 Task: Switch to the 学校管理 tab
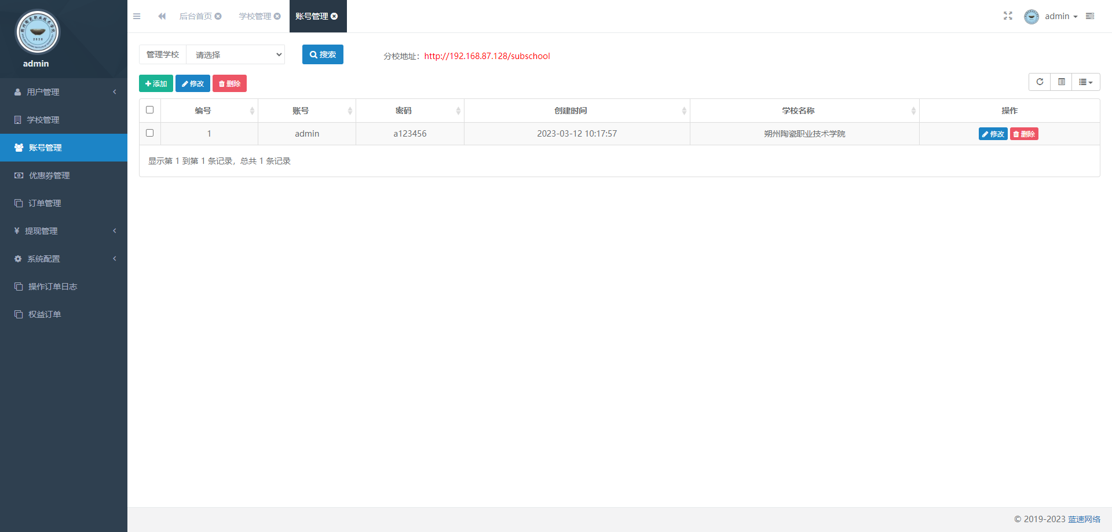255,16
